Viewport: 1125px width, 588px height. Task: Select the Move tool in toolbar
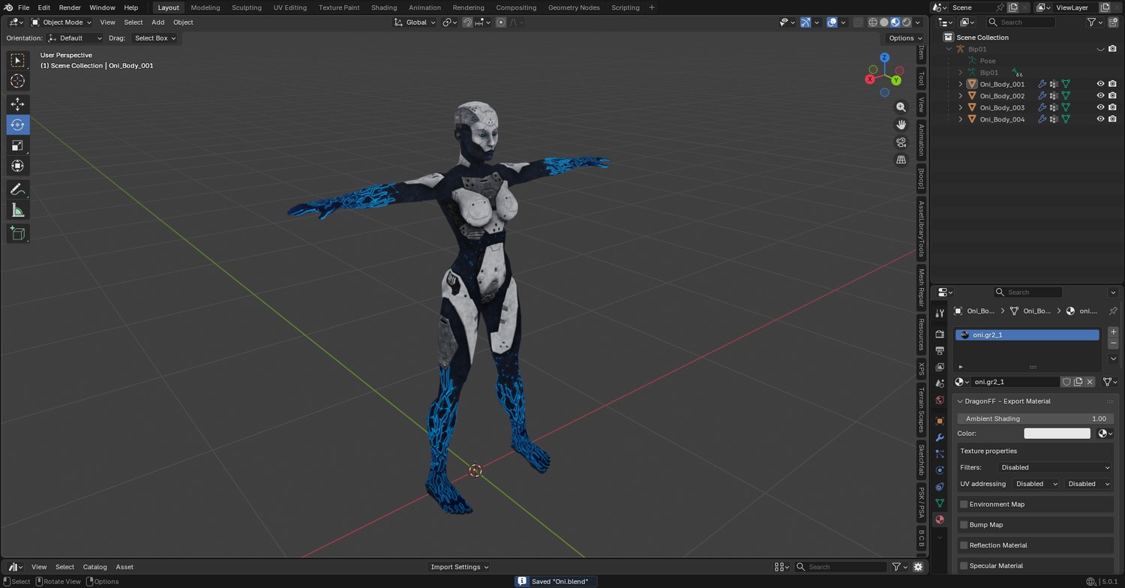[17, 104]
